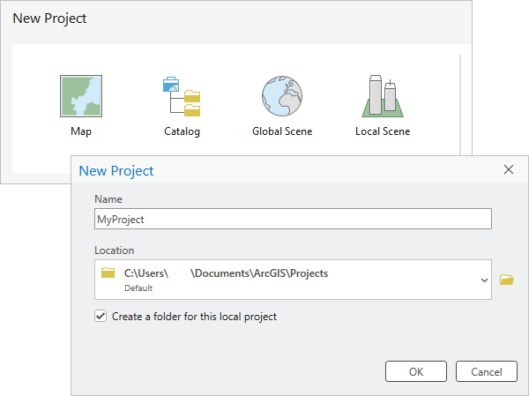
Task: Pick the Global Scene globe icon
Action: 281,96
